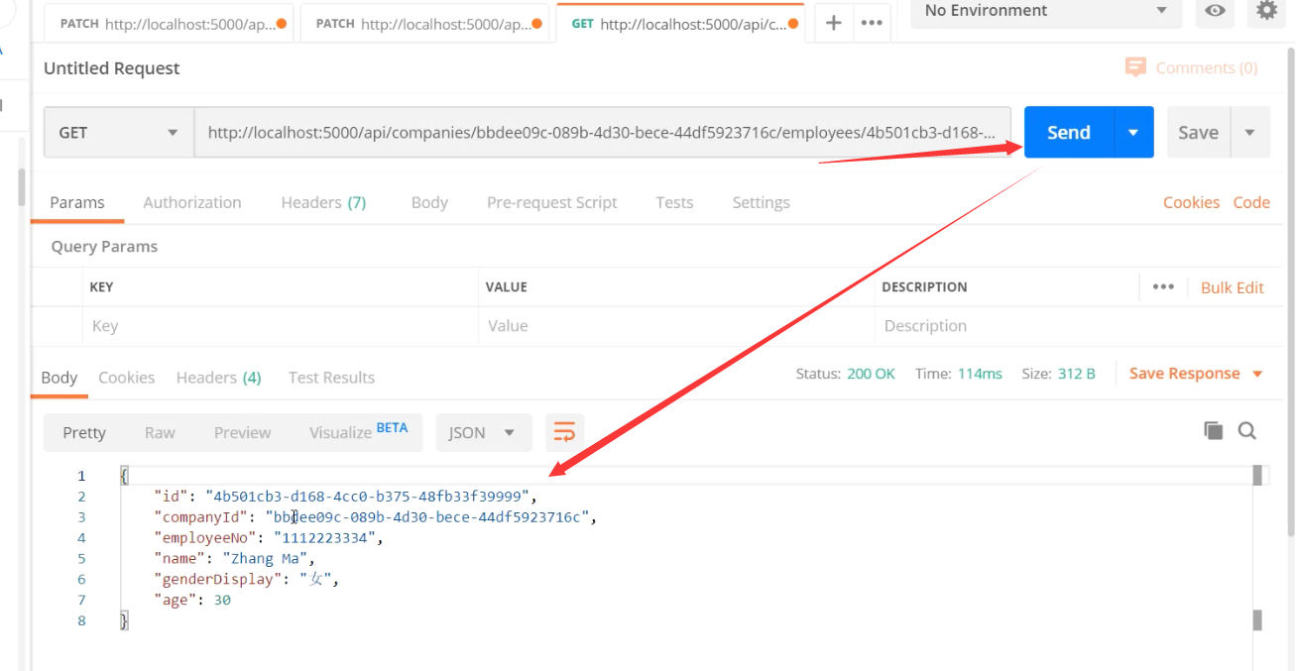Open the Settings tab
This screenshot has width=1296, height=671.
point(761,202)
